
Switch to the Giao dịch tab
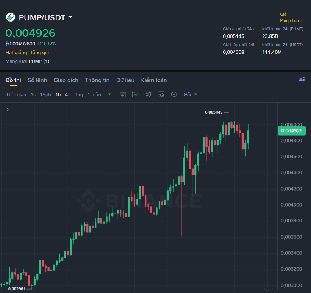(66, 80)
